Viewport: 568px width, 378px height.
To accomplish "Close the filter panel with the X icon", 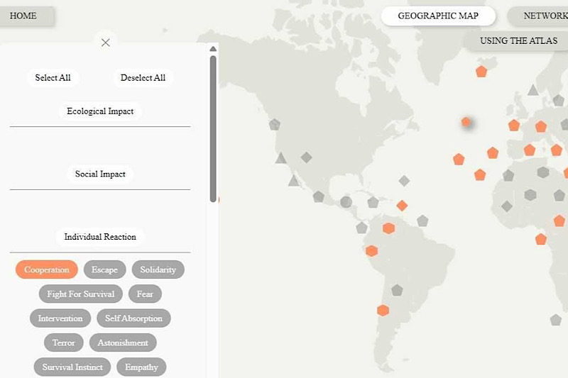I will point(105,43).
